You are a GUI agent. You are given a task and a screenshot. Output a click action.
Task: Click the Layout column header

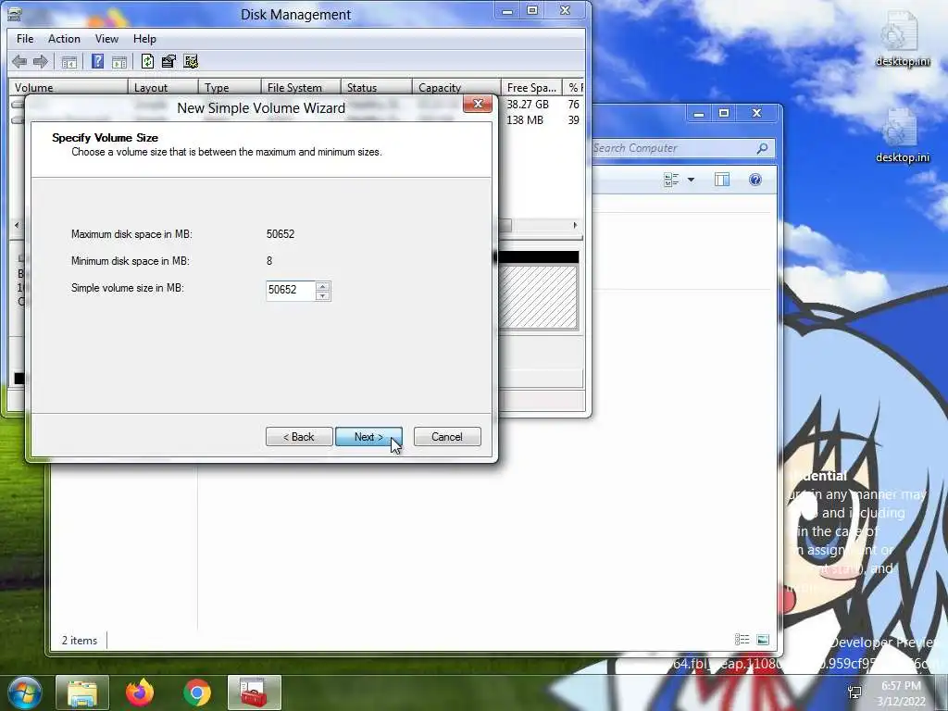[x=163, y=87]
